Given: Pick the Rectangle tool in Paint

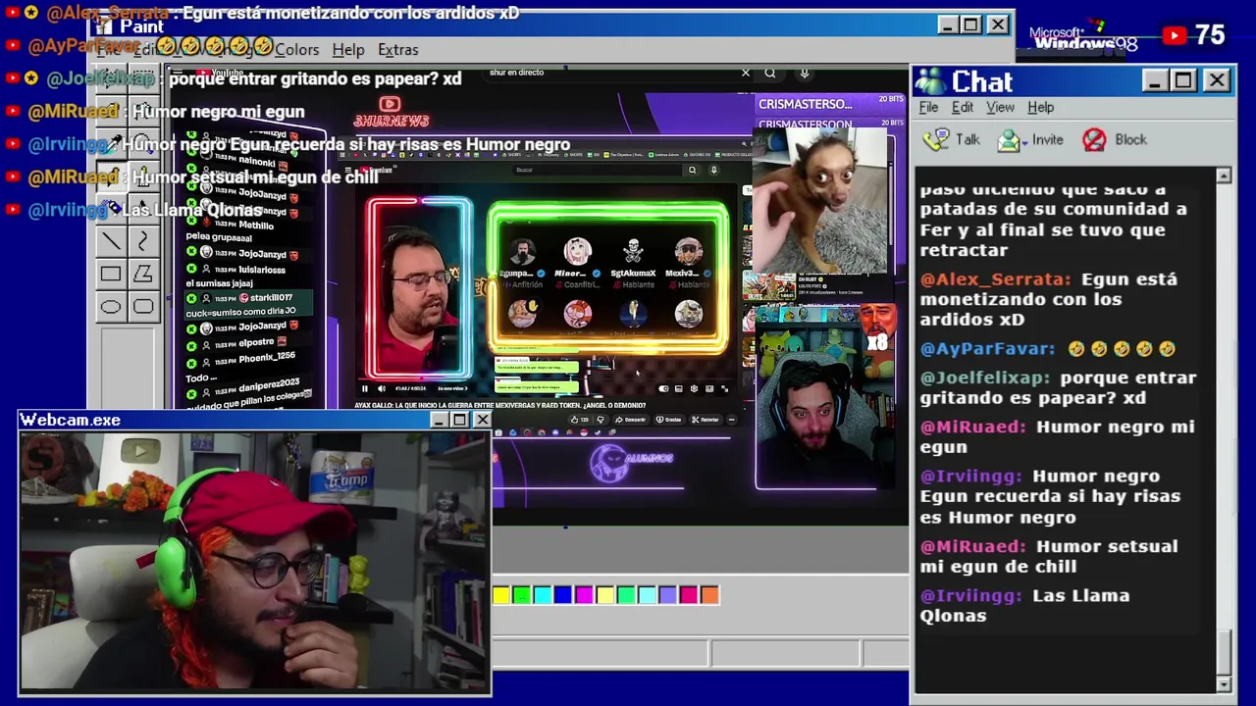Looking at the screenshot, I should [110, 275].
